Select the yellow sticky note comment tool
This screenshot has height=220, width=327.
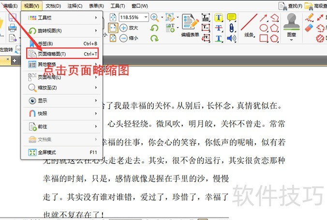232,17
